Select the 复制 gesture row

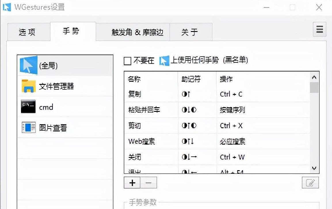click(x=217, y=94)
